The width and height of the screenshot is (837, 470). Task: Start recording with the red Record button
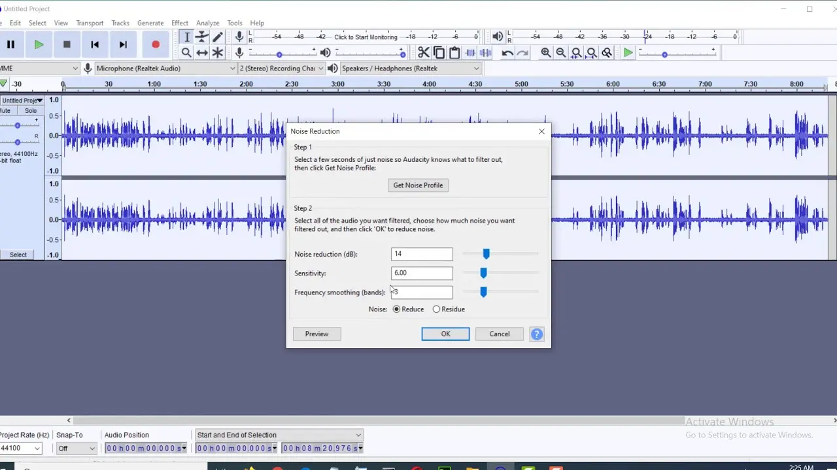156,44
